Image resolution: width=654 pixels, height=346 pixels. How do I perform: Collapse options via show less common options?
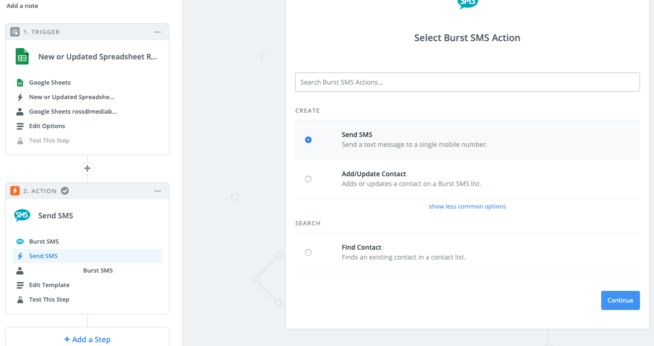coord(467,206)
